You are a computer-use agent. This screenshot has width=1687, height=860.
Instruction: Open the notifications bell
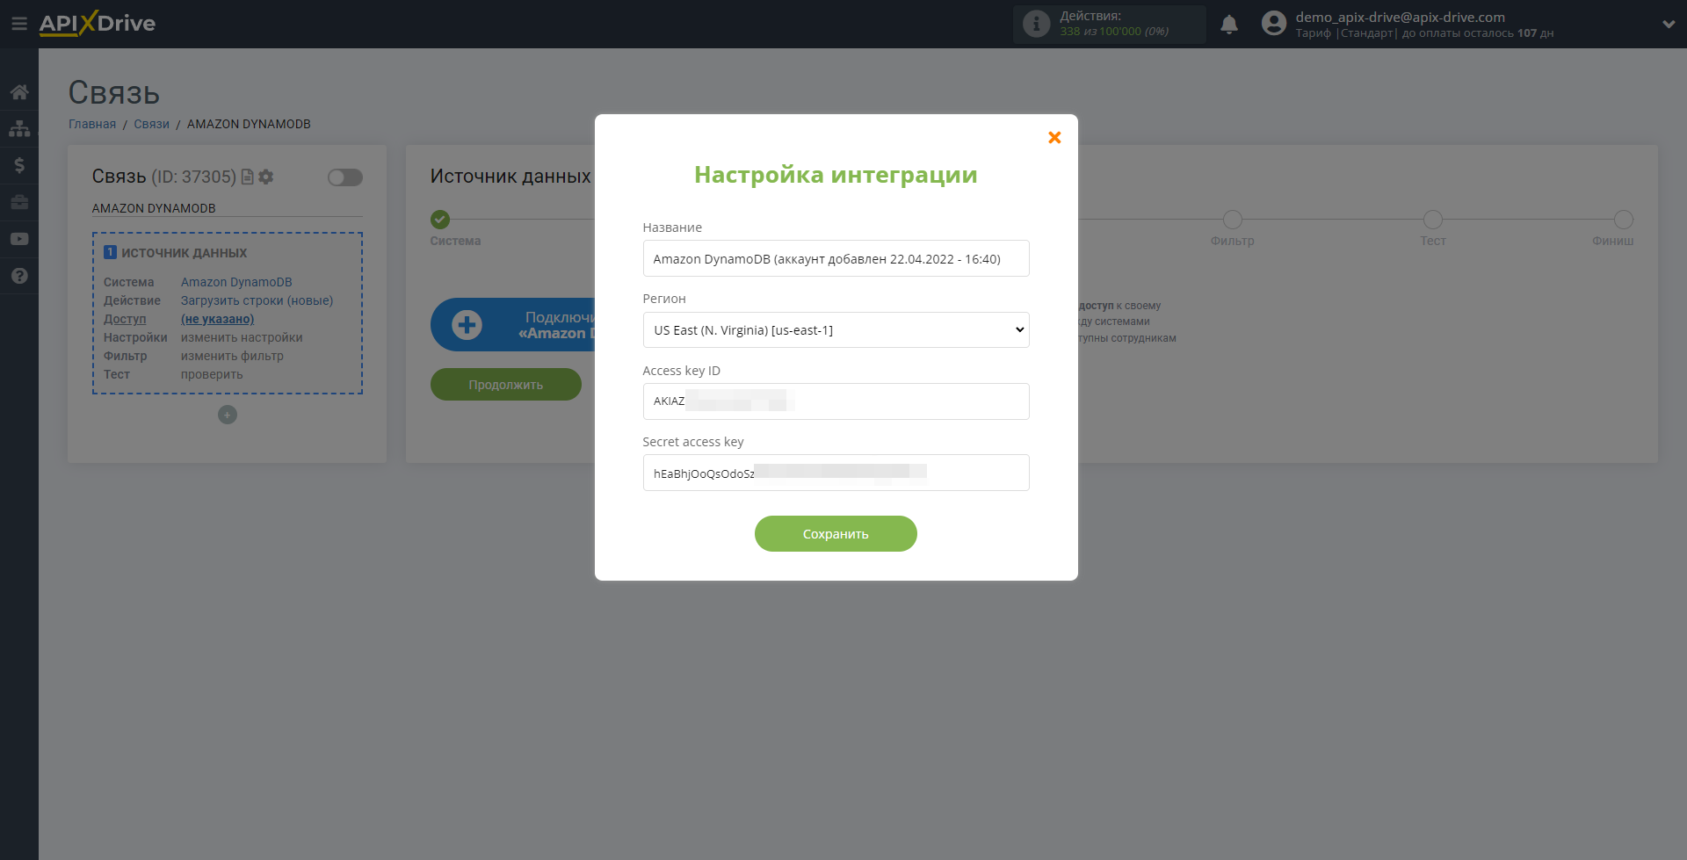click(1229, 25)
